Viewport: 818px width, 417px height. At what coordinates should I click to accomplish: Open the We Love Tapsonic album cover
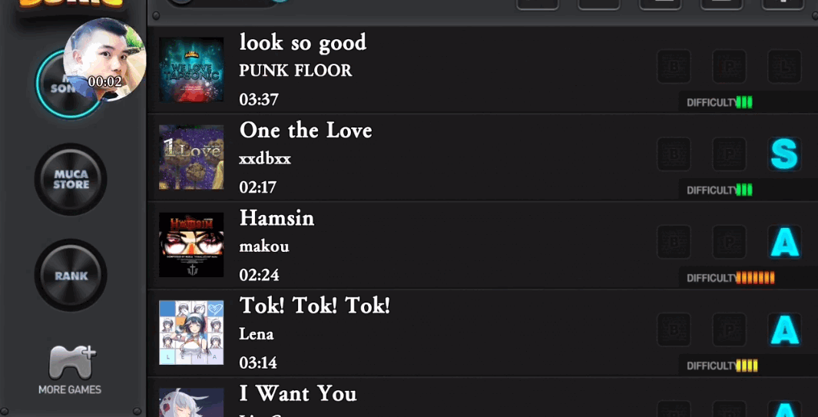191,69
